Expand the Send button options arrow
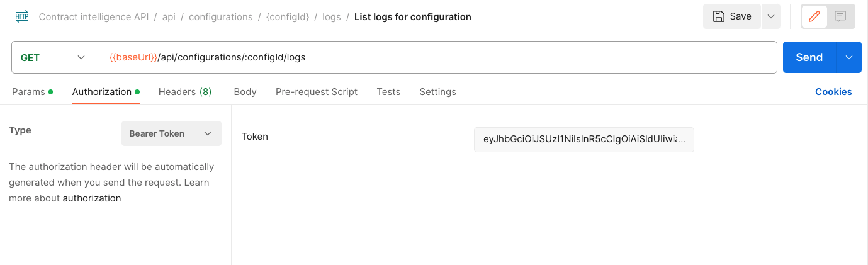Image resolution: width=868 pixels, height=265 pixels. (x=849, y=57)
